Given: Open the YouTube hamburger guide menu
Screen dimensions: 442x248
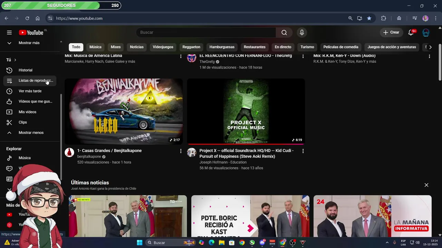Looking at the screenshot, I should 9,32.
